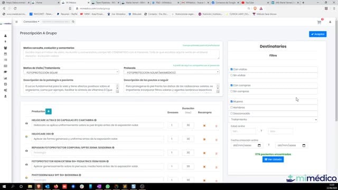
Task: Delete the Heliocare 360 product row
Action: tap(217, 139)
